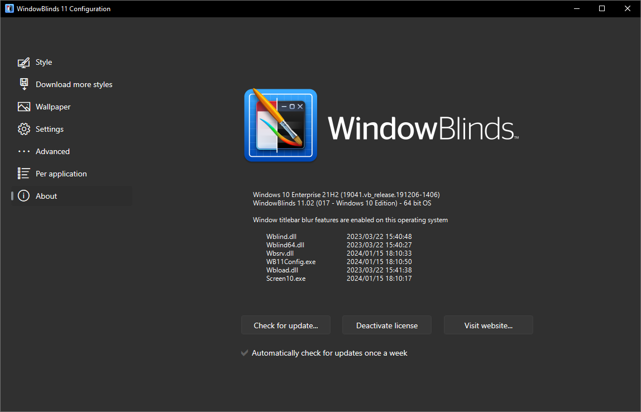Close the WindowBlinds configuration window
641x412 pixels.
click(628, 8)
